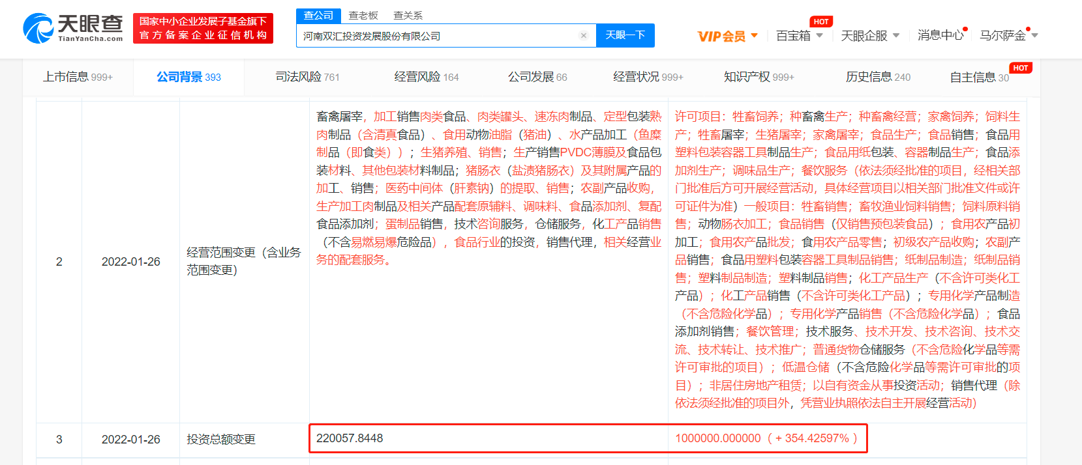
Task: Open the 自主信息 tab
Action: click(x=980, y=77)
